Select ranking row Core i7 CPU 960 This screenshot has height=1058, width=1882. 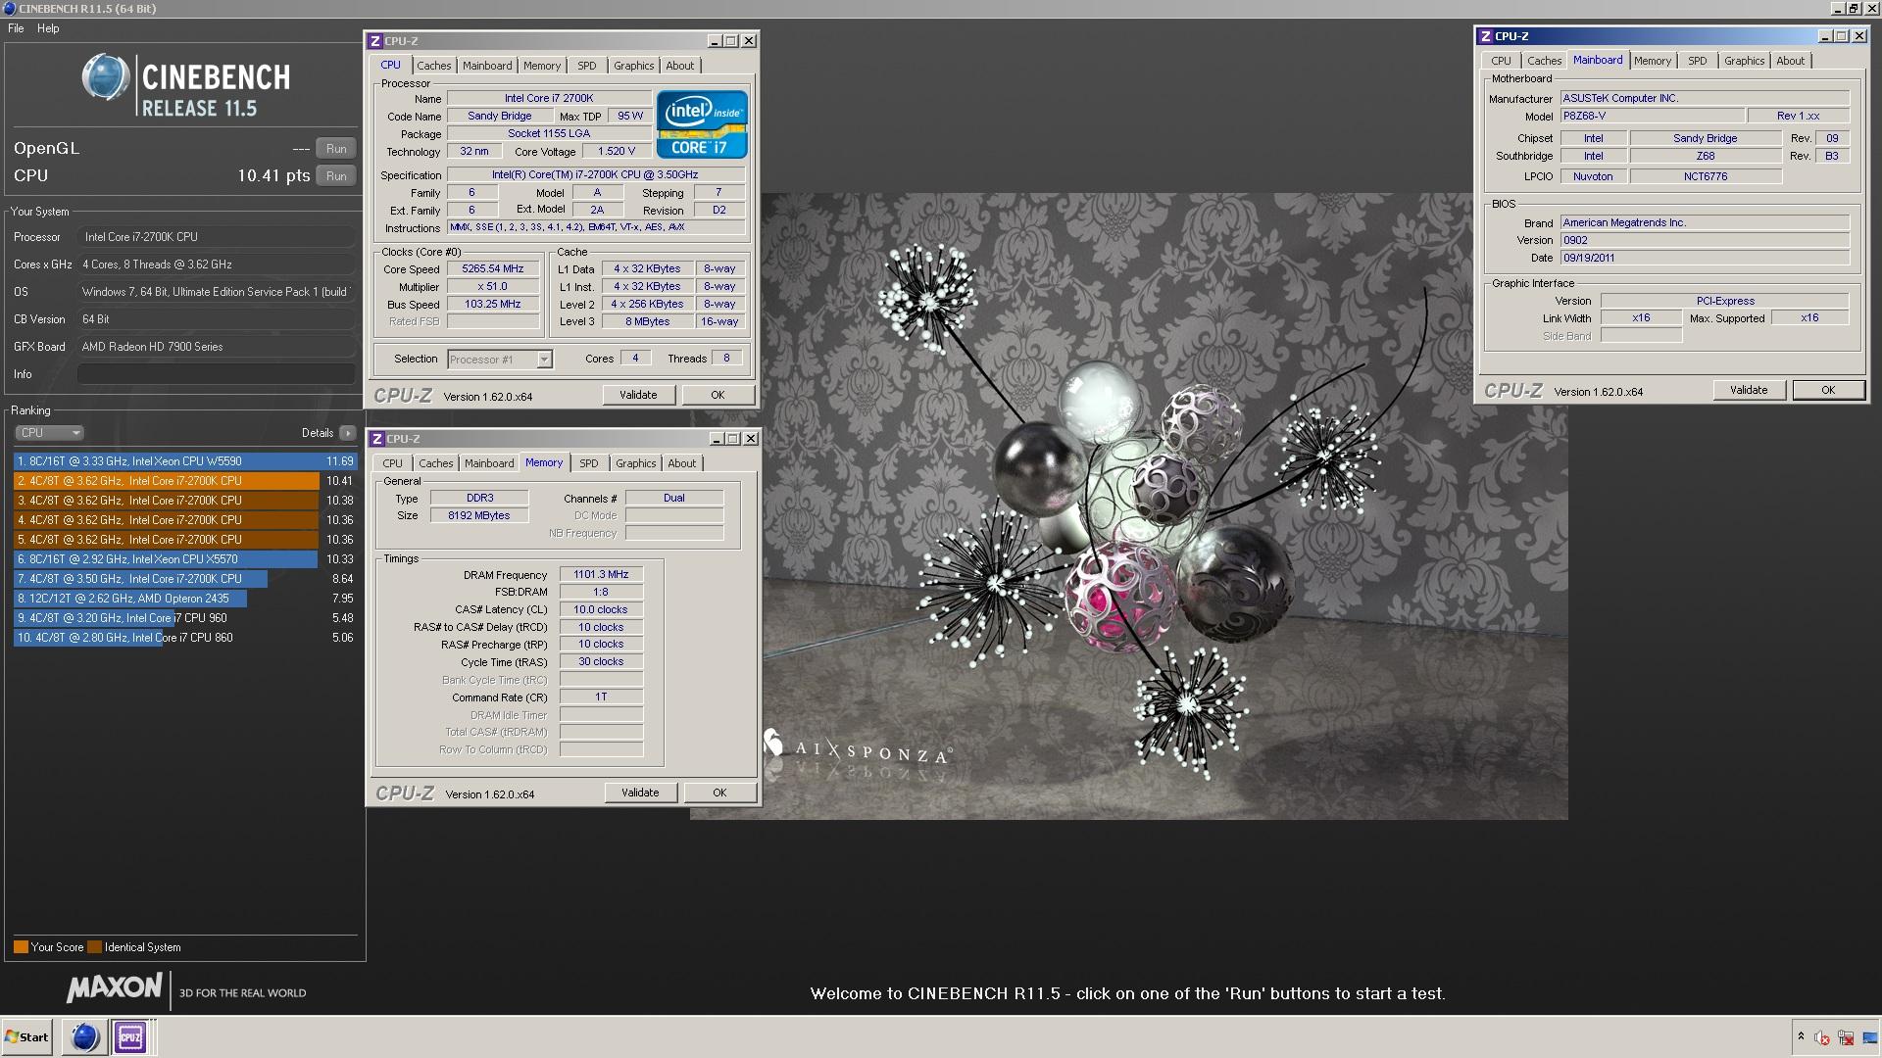tap(185, 618)
